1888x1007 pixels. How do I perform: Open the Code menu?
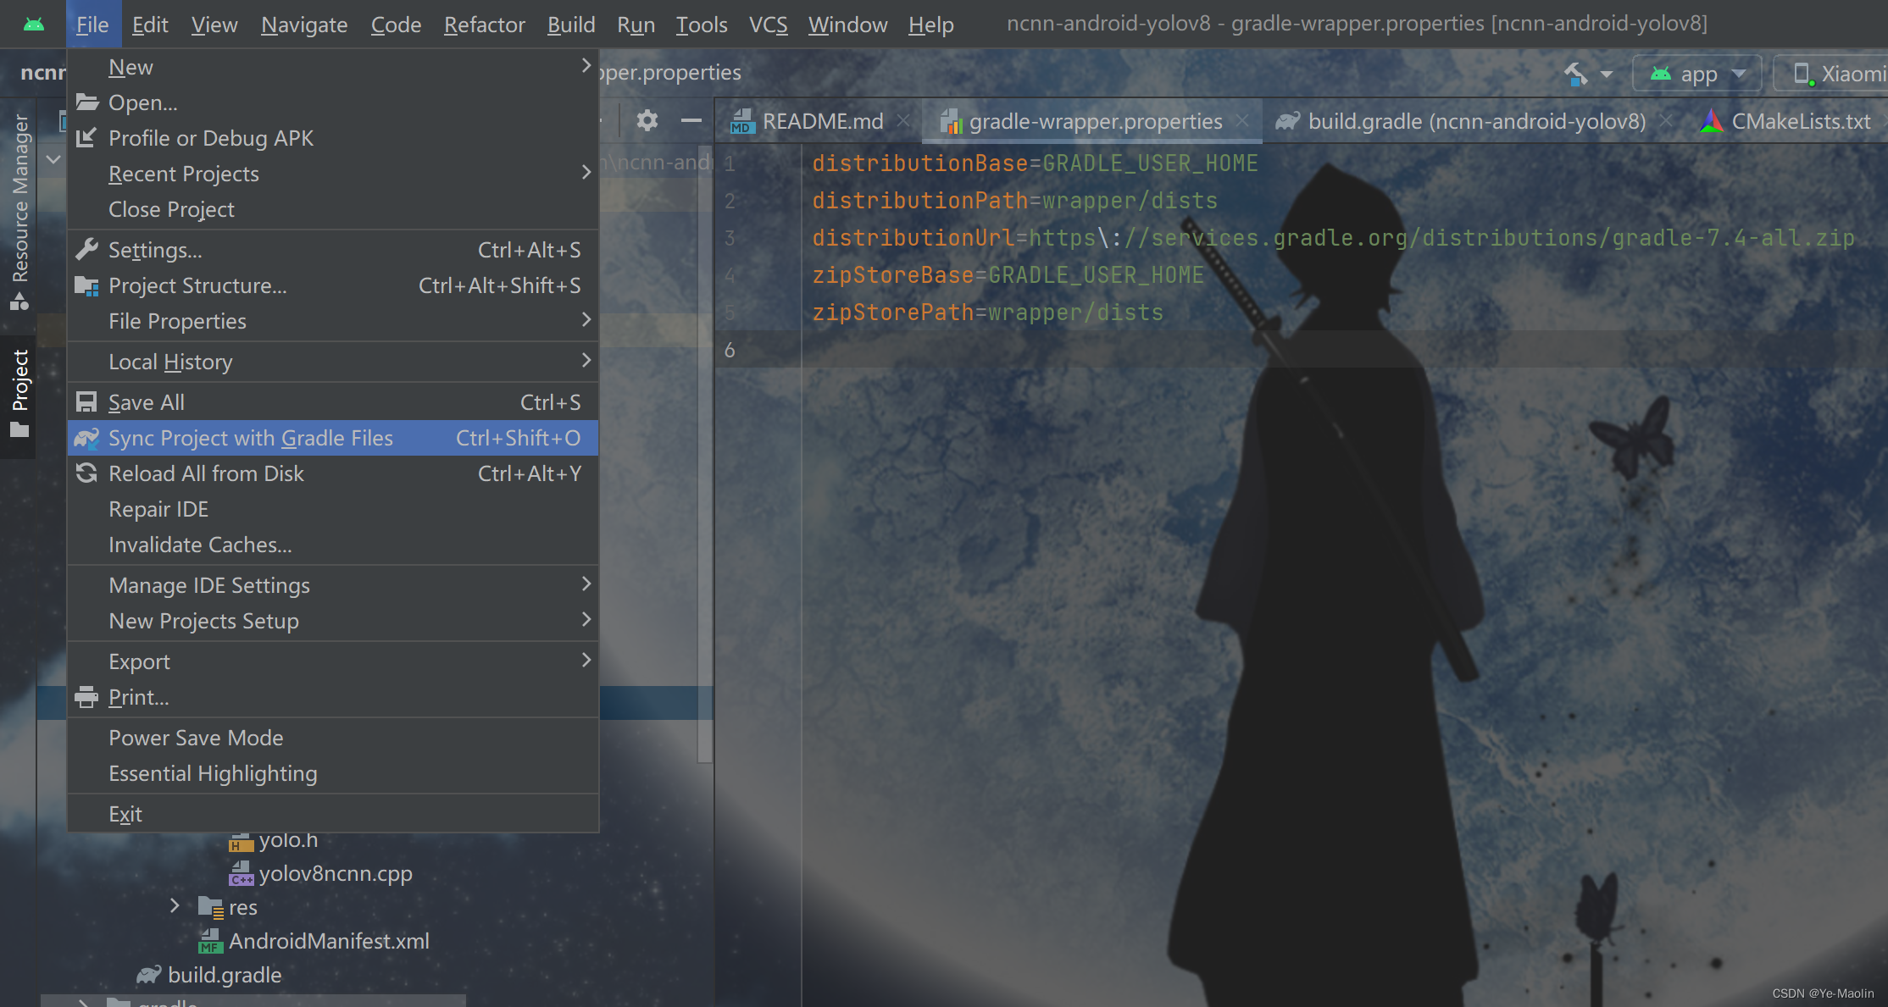(396, 25)
